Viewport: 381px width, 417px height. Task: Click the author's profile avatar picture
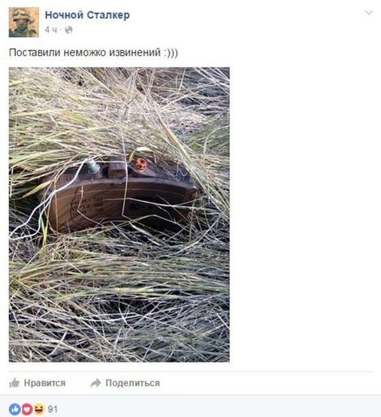click(x=23, y=22)
